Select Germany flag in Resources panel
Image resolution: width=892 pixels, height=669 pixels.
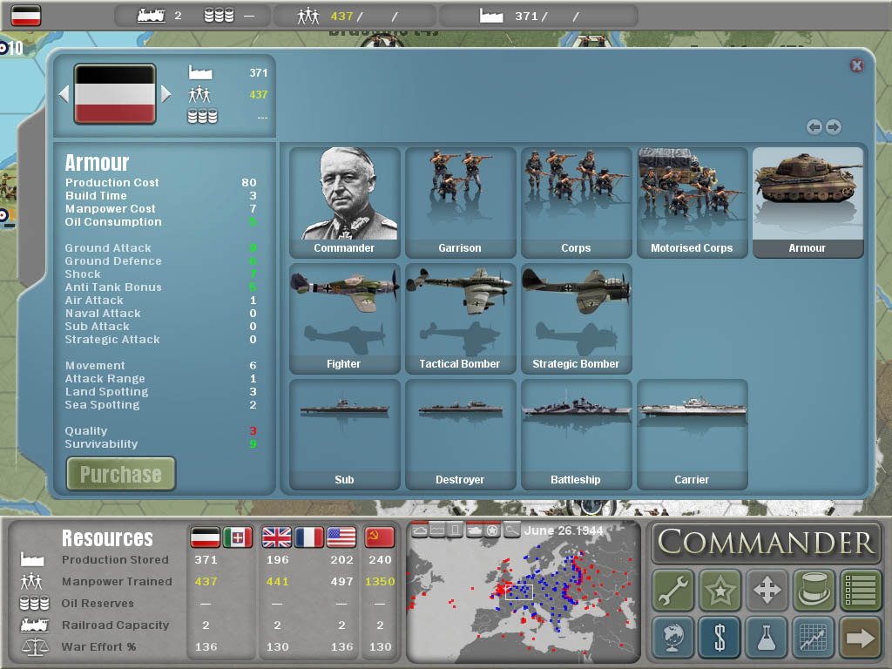(x=206, y=537)
